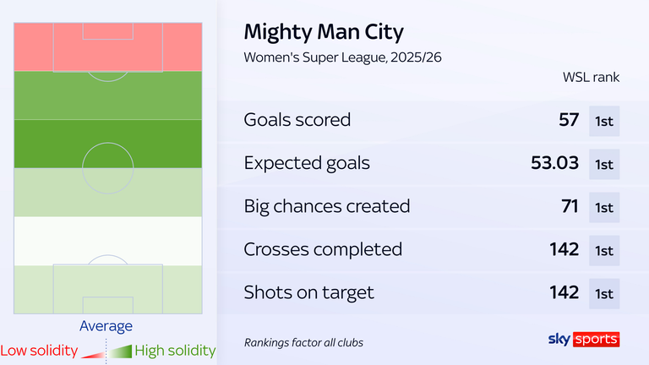Click the red zone at top of pitch
The width and height of the screenshot is (649, 365).
click(107, 47)
